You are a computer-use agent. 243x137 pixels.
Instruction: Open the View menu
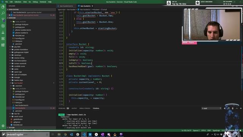(25, 2)
